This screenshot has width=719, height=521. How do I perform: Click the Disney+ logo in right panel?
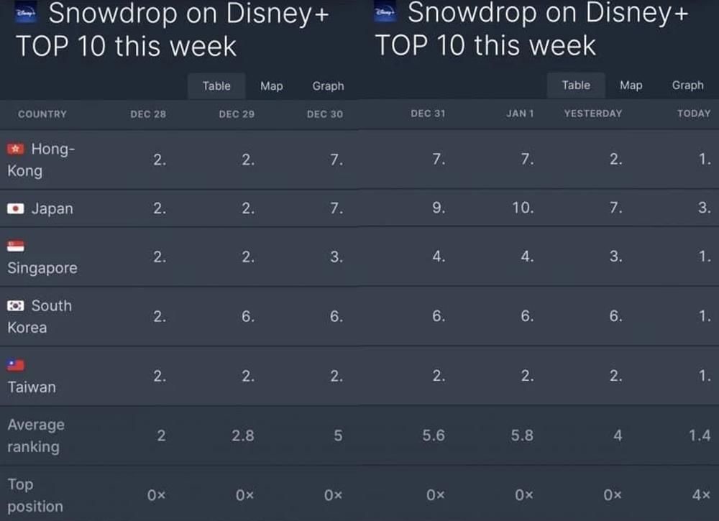tap(386, 14)
